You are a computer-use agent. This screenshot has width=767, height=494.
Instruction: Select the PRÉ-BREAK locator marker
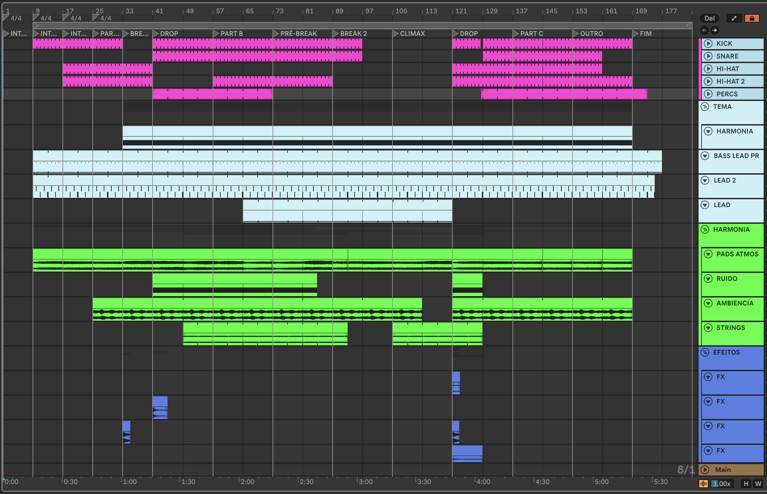(x=276, y=34)
